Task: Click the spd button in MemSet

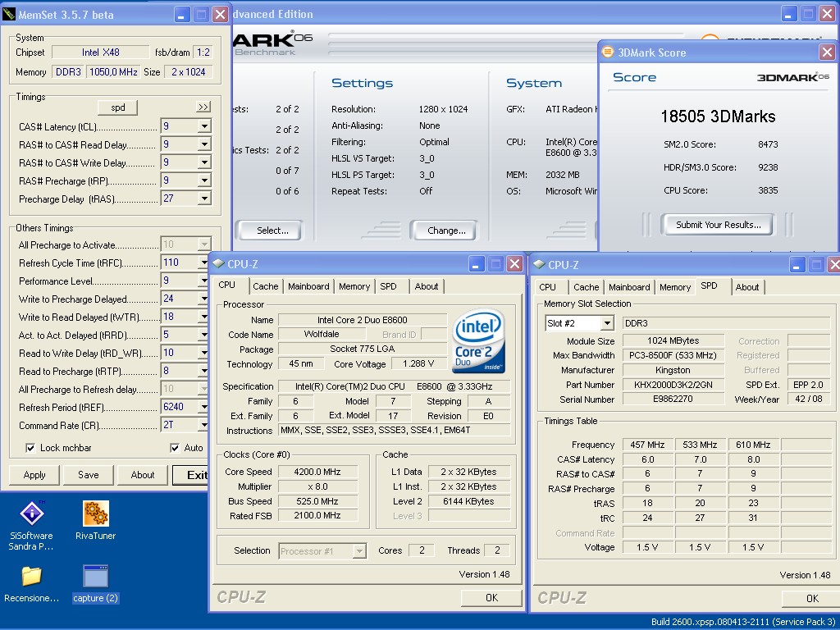Action: (x=117, y=107)
